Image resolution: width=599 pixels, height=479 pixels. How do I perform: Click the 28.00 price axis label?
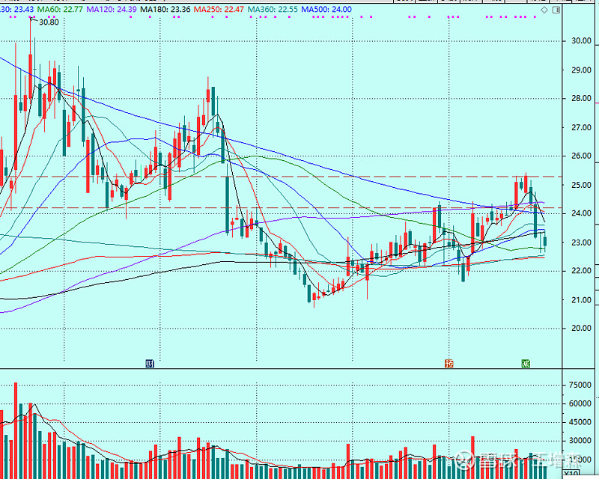(581, 99)
